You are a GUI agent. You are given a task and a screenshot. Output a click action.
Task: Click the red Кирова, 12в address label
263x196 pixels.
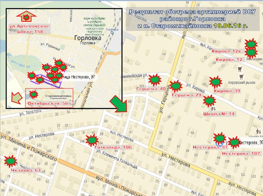point(226,51)
